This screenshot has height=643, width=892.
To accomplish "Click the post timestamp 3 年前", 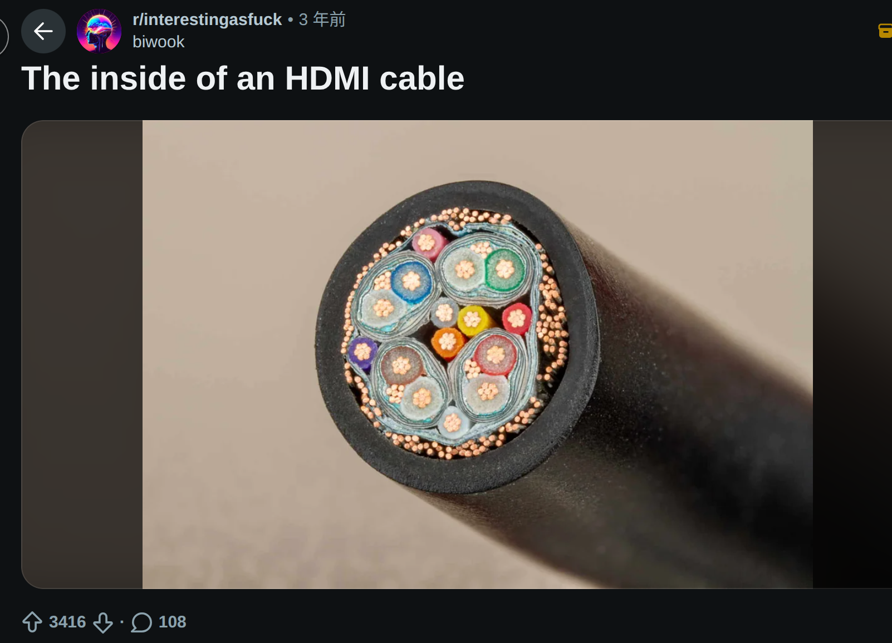I will pos(322,19).
